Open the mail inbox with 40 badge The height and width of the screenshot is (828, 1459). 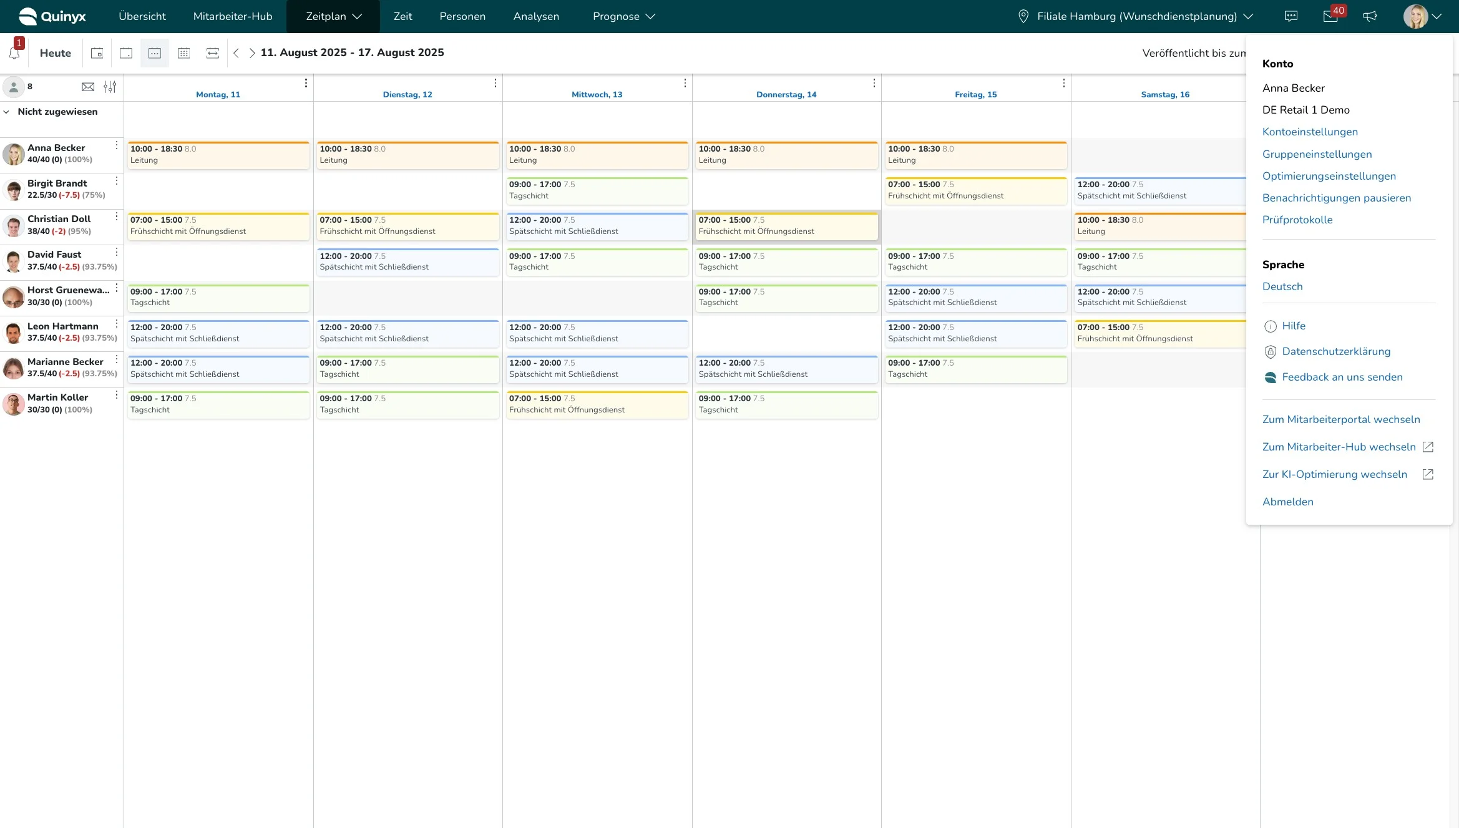tap(1330, 16)
